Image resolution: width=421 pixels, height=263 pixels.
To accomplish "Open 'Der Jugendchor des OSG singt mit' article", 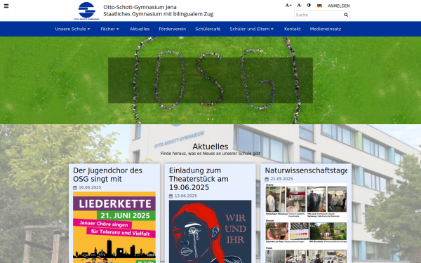I will tap(107, 175).
